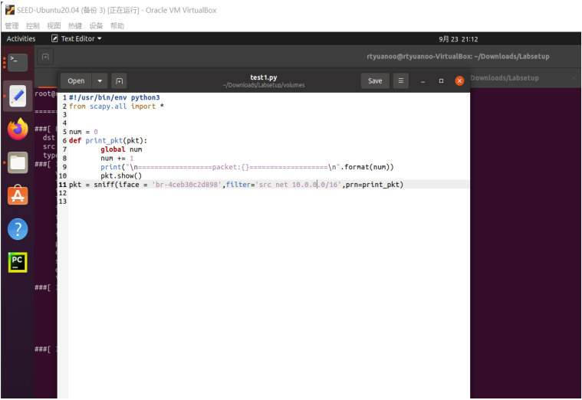Select the Downloads/Labsetup terminal tab
Image resolution: width=582 pixels, height=400 pixels.
(x=504, y=78)
